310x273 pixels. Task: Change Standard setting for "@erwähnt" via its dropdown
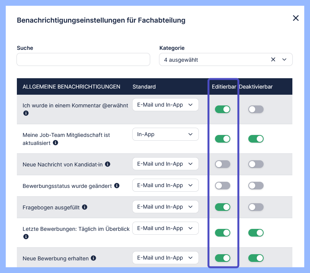tap(165, 104)
